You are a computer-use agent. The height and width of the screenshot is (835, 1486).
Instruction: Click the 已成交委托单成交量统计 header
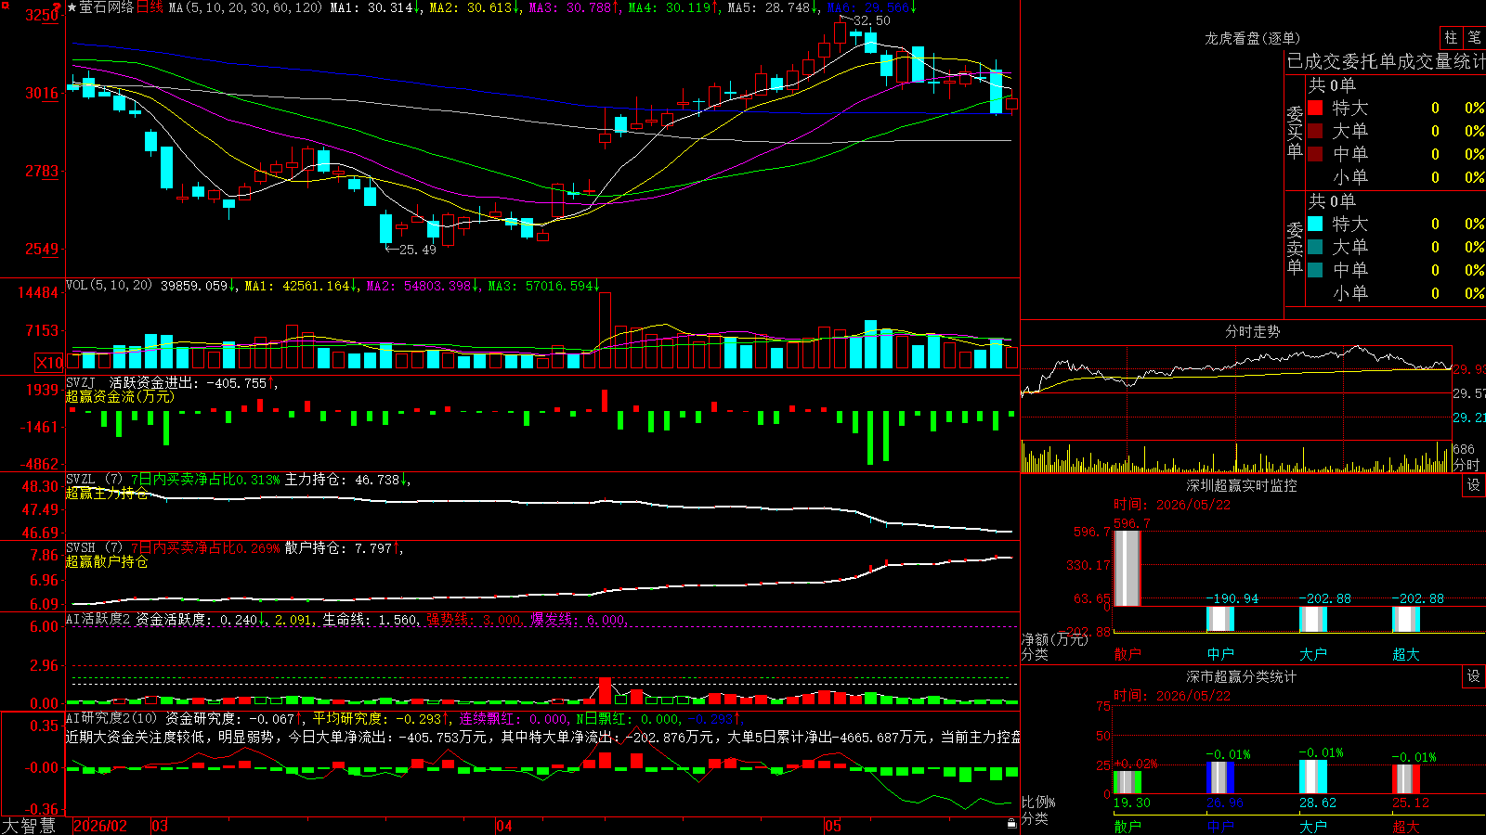pyautogui.click(x=1386, y=61)
